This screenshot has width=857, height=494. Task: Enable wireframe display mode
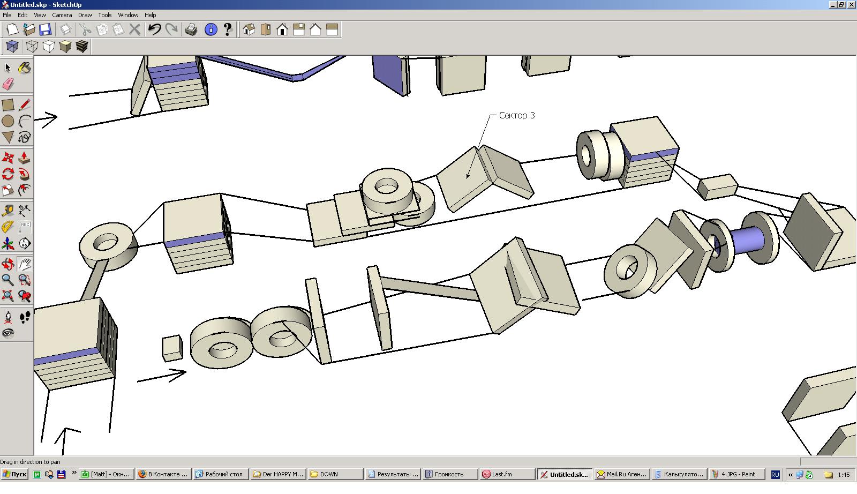pos(32,47)
